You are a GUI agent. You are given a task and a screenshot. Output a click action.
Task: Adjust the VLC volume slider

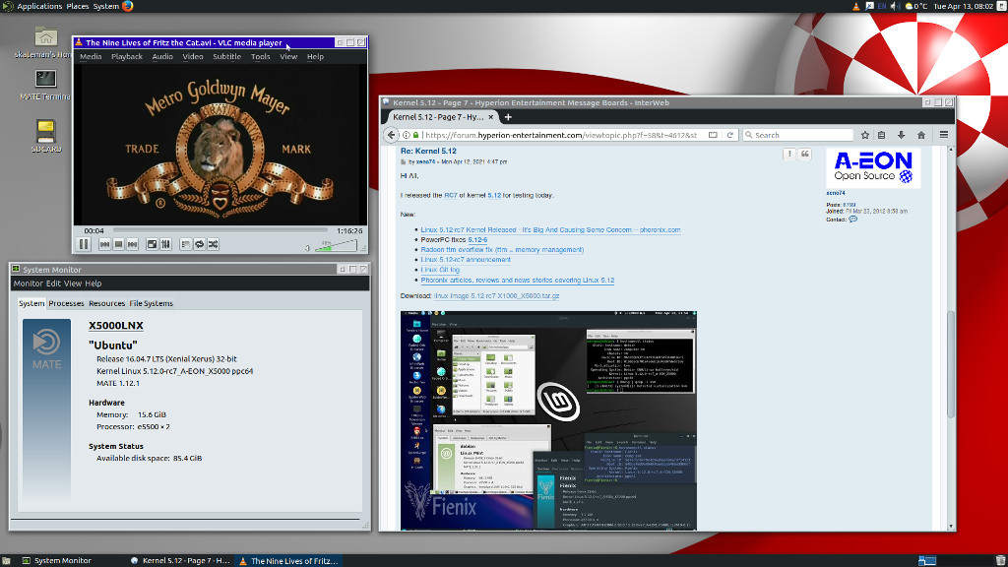pyautogui.click(x=336, y=245)
